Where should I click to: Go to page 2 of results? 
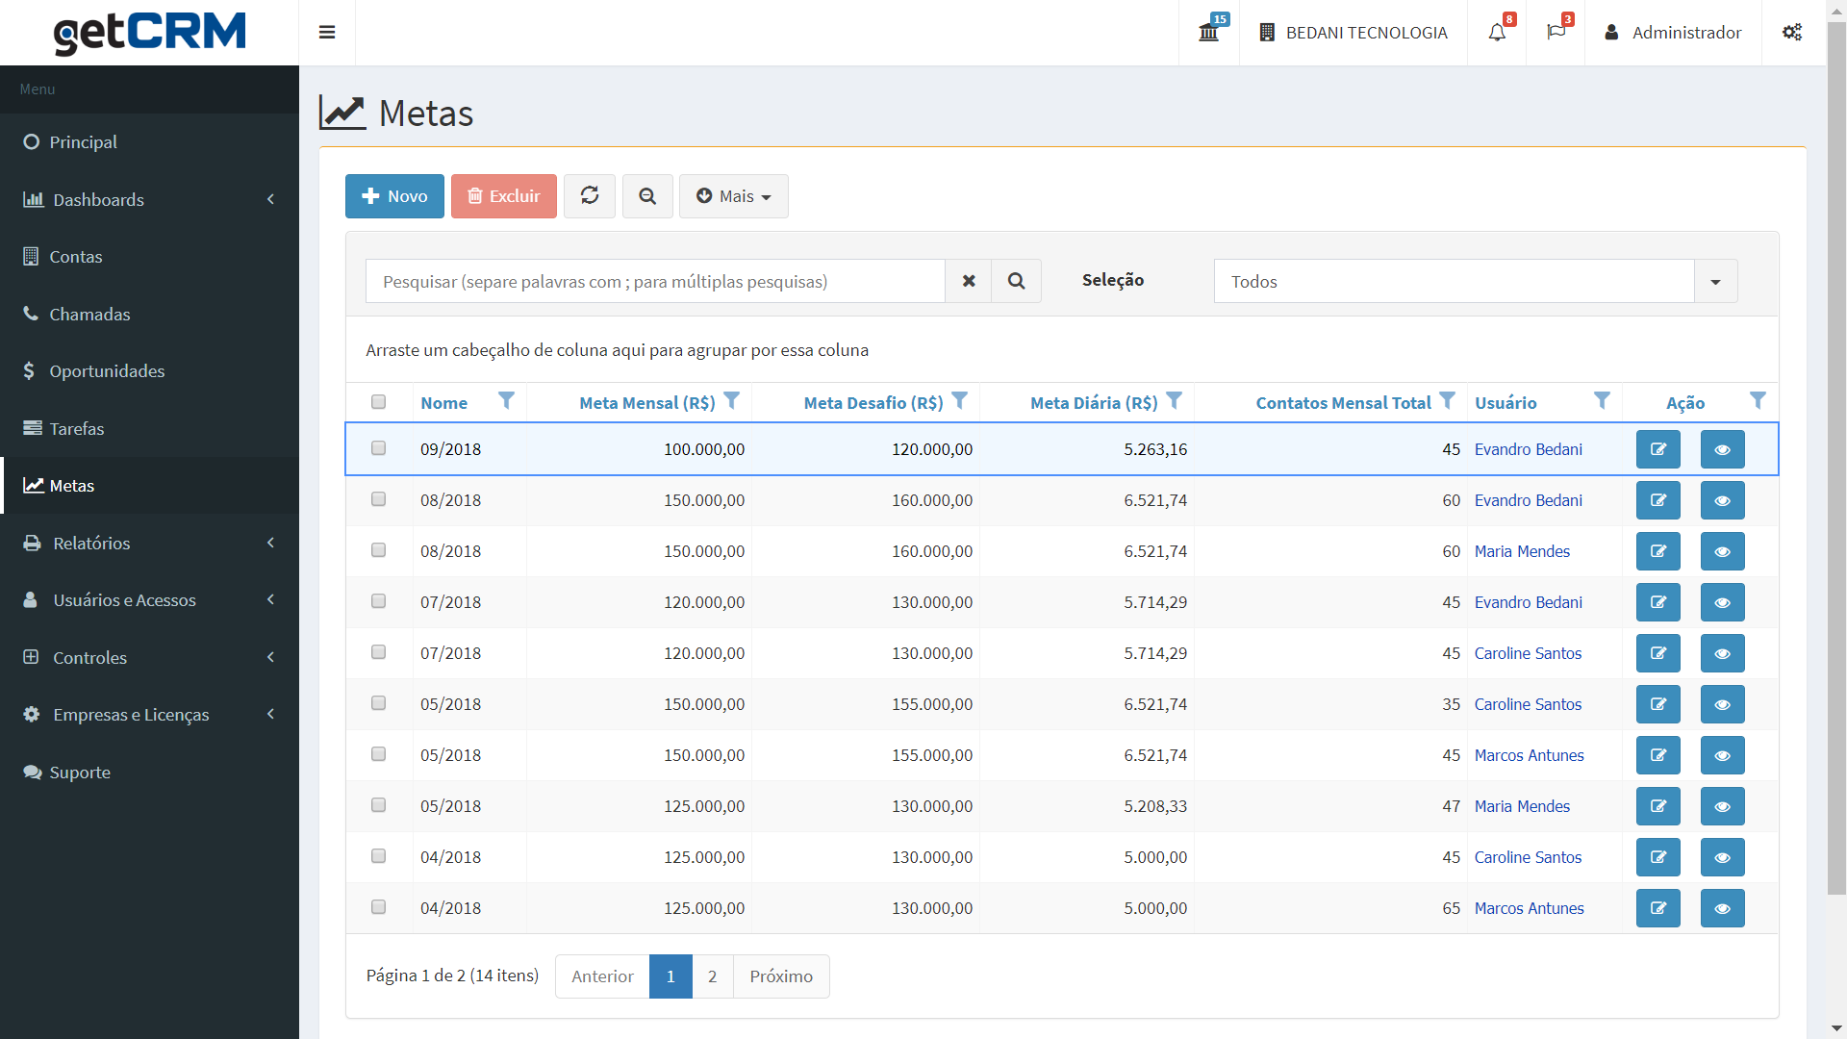713,976
